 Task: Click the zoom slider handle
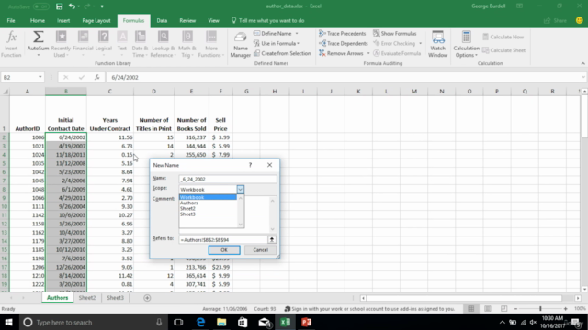(x=540, y=309)
